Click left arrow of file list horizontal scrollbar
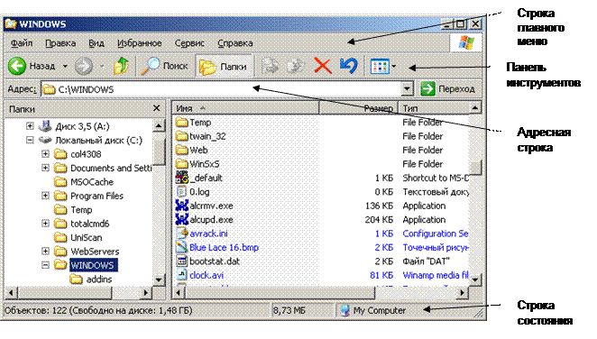Screen dimensions: 597x339 (x=179, y=293)
